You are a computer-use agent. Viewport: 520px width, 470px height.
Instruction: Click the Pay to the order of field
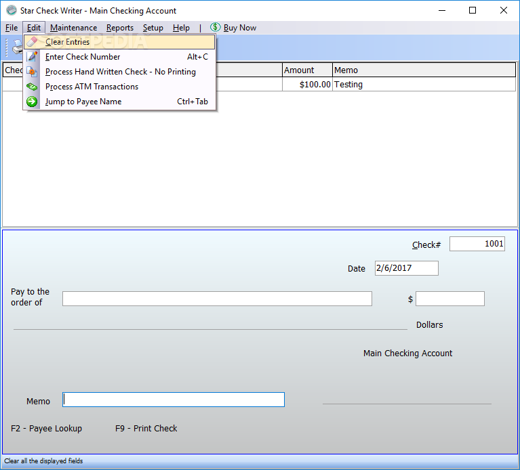pyautogui.click(x=217, y=299)
